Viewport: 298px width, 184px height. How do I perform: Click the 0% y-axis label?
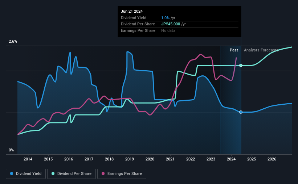click(11, 150)
